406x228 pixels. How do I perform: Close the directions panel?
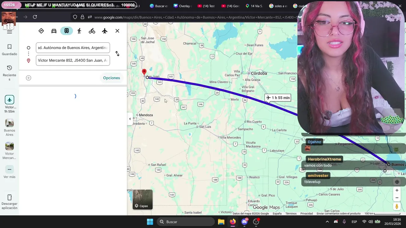coord(117,31)
